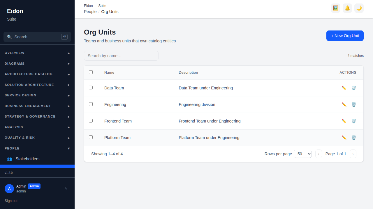
Task: Delete the Frontend Team org unit
Action: pyautogui.click(x=354, y=121)
